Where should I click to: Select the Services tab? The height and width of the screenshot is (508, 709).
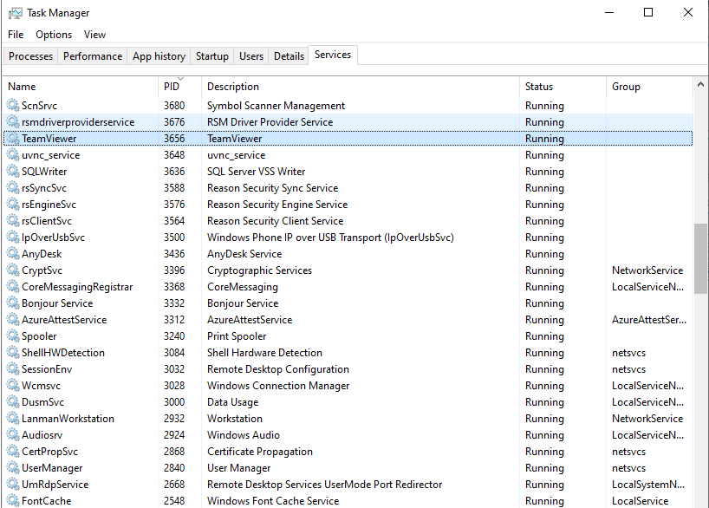[x=333, y=55]
